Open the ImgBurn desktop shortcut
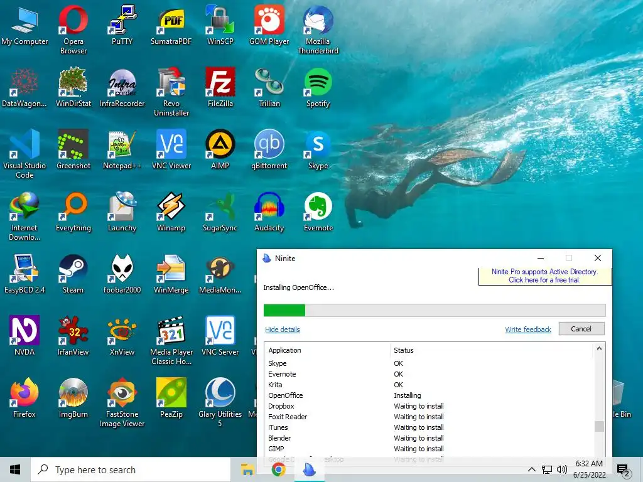Screen dimensions: 643x482 point(73,397)
